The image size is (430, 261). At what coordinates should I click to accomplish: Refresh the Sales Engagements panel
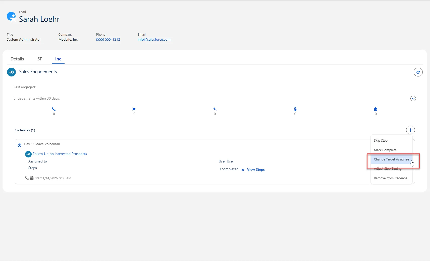tap(418, 72)
